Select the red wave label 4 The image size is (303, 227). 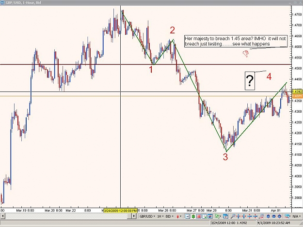[x=269, y=76]
